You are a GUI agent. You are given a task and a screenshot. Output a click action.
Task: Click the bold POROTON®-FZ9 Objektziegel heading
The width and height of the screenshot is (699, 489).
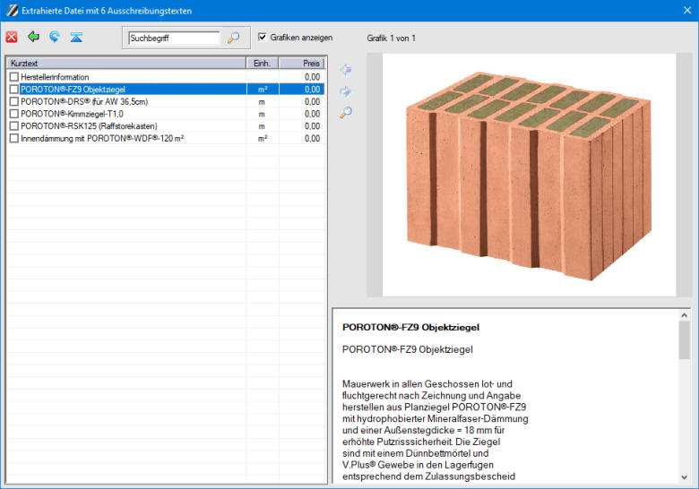(x=410, y=327)
